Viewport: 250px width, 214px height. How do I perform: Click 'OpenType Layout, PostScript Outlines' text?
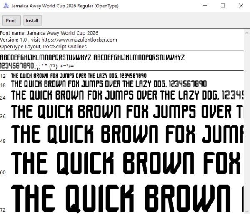pos(43,47)
